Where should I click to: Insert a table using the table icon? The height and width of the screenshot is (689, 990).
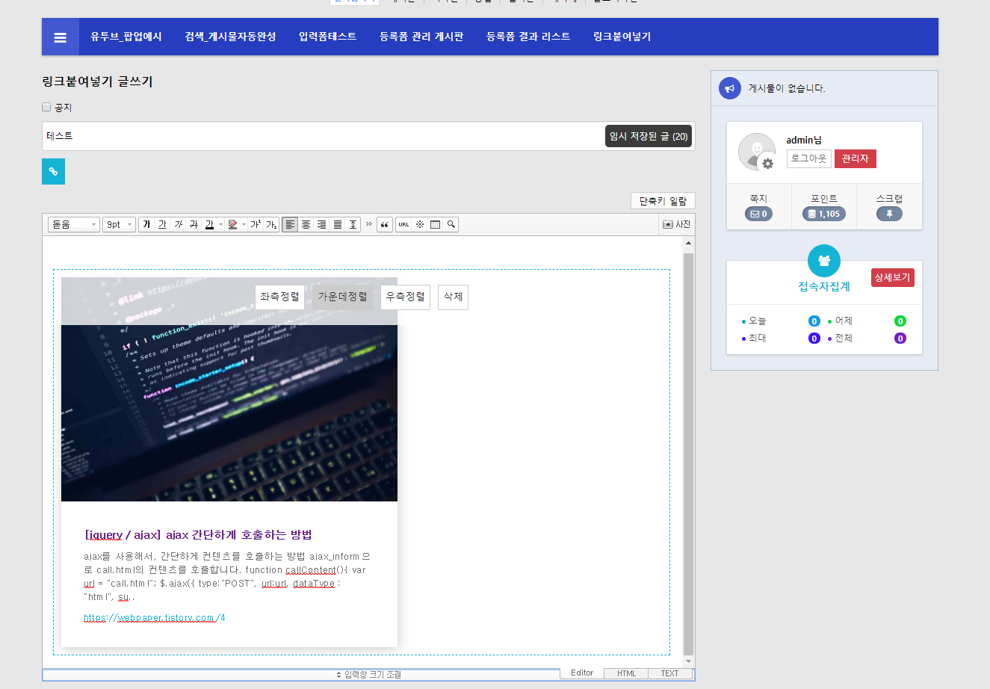coord(436,224)
